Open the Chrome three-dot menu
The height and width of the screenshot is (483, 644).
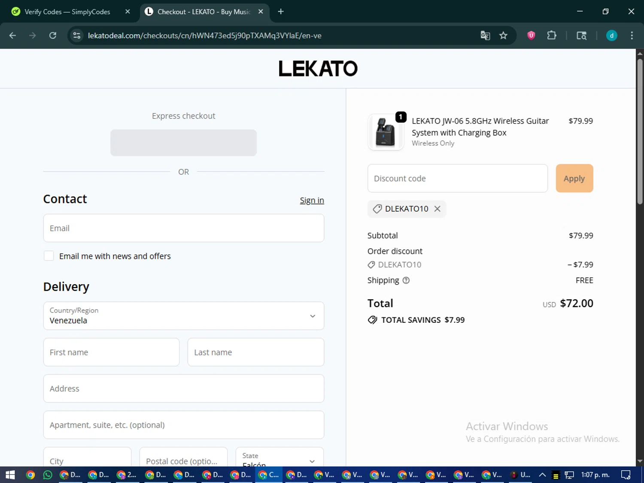[x=632, y=36]
